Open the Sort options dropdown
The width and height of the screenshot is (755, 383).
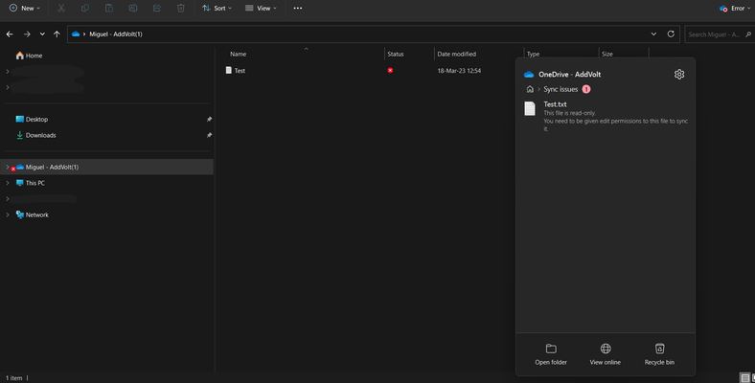coord(217,9)
